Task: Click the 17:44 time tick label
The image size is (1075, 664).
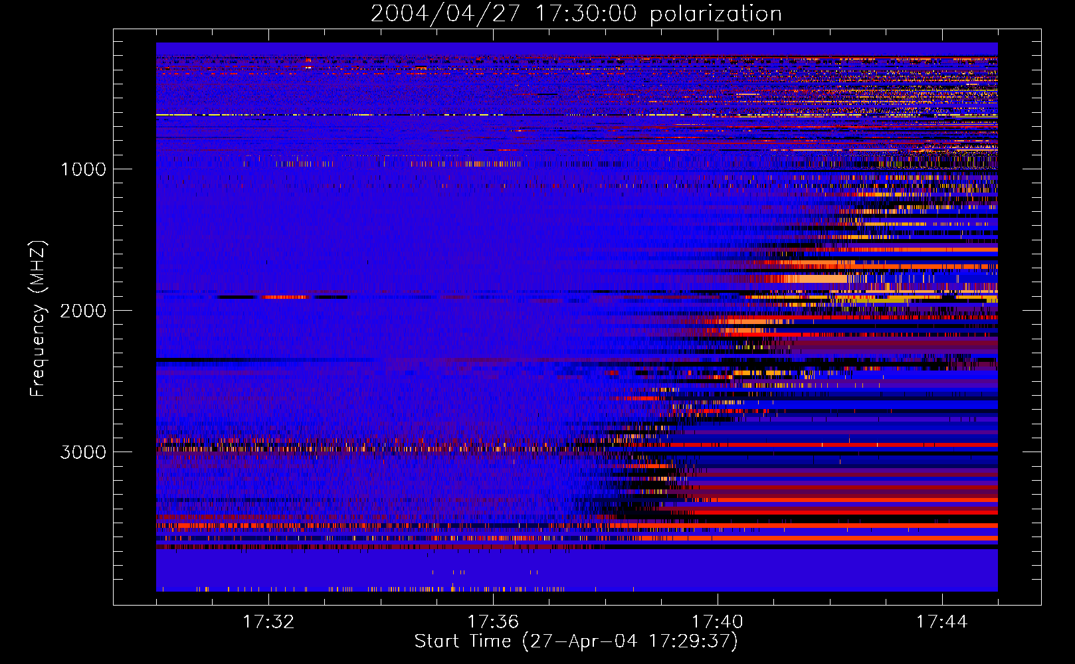Action: coord(941,622)
